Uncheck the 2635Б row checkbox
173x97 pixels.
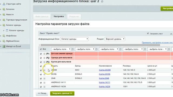pos(41,74)
